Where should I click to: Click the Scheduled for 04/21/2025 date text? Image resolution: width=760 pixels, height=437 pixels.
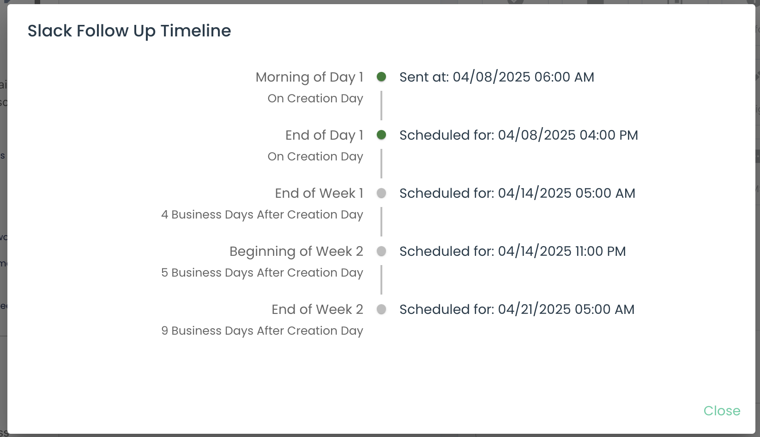[517, 309]
